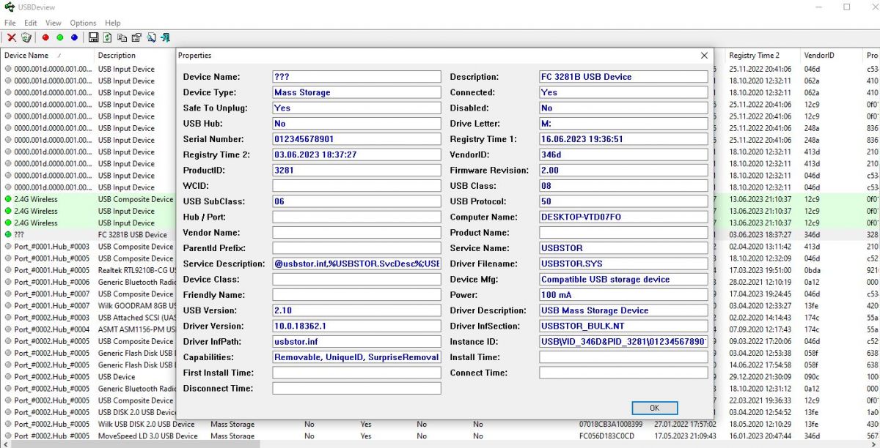The width and height of the screenshot is (880, 448).
Task: Click gray status dot of Port_#0002.Hub_#0003 row
Action: click(8, 318)
